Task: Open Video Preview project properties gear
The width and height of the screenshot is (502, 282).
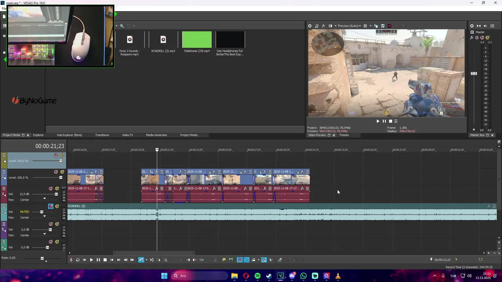Action: pyautogui.click(x=310, y=26)
